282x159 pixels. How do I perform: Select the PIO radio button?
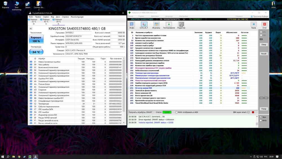tap(261, 35)
